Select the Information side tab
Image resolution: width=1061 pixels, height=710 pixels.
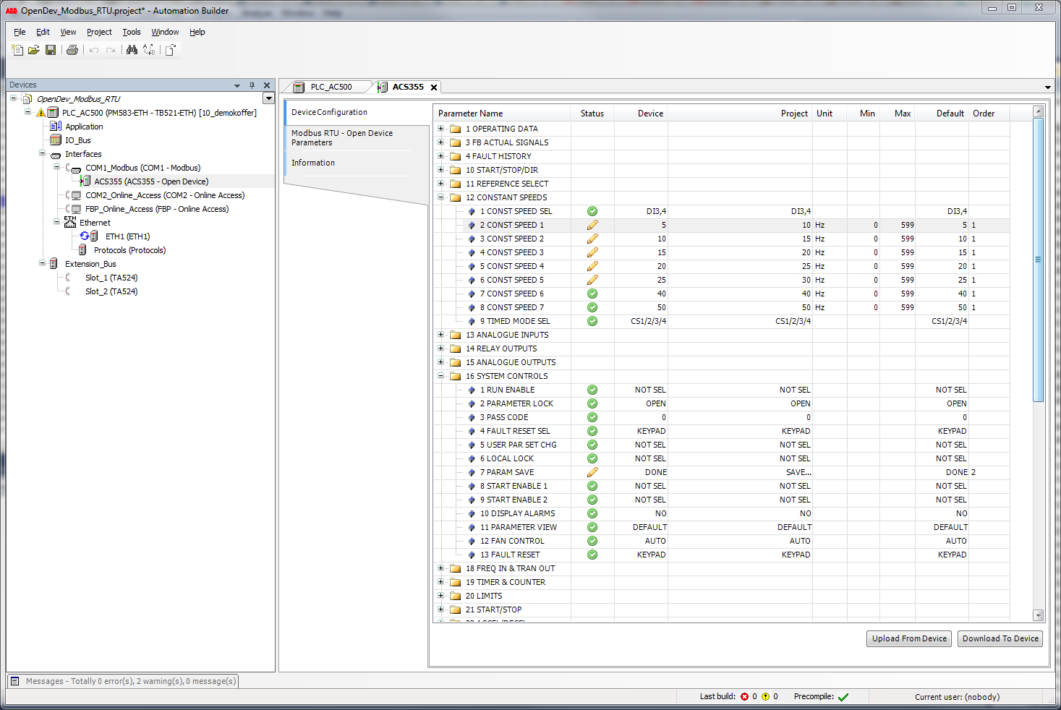click(x=313, y=163)
